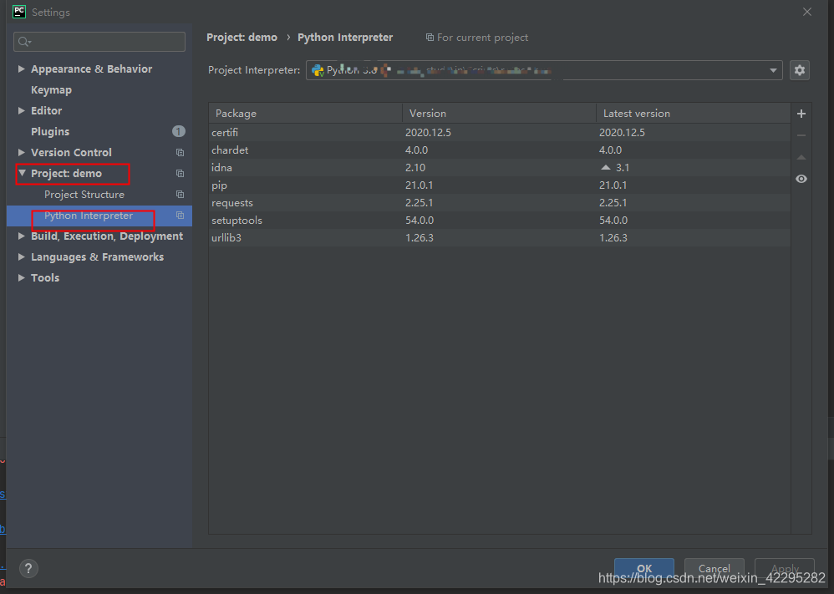This screenshot has width=834, height=594.
Task: Expand Languages & Frameworks arrow
Action: 21,256
